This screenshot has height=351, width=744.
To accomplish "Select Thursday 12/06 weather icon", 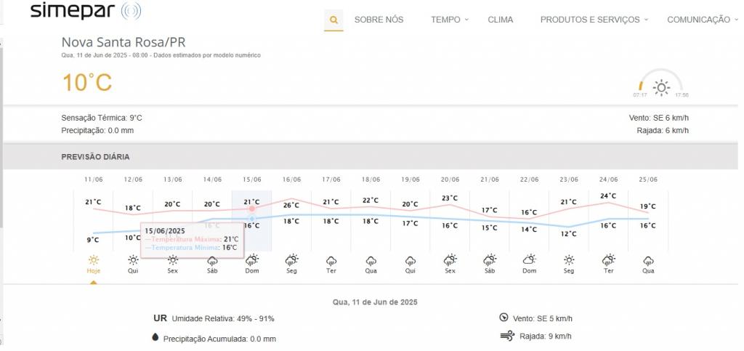I will coord(133,259).
